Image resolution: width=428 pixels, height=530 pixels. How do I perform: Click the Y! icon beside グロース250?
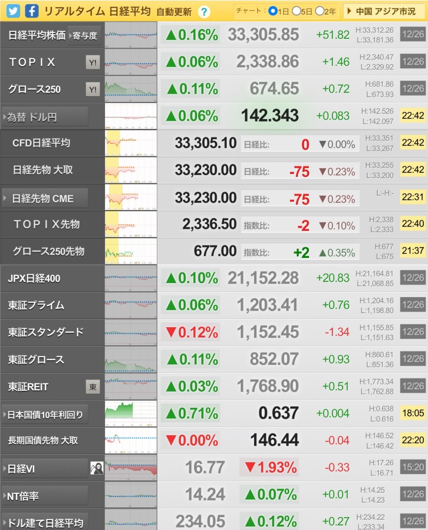tap(93, 90)
